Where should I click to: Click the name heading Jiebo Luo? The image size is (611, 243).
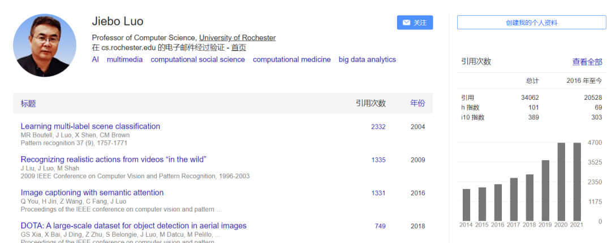click(x=118, y=21)
